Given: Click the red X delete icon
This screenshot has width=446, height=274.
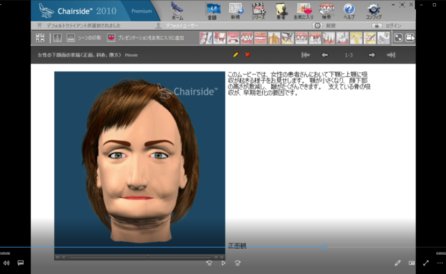Looking at the screenshot, I should tap(248, 55).
